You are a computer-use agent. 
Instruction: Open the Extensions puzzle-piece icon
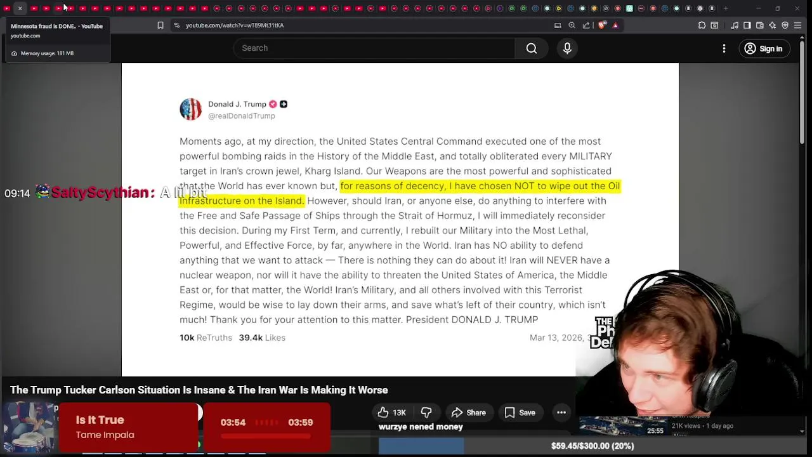(702, 25)
